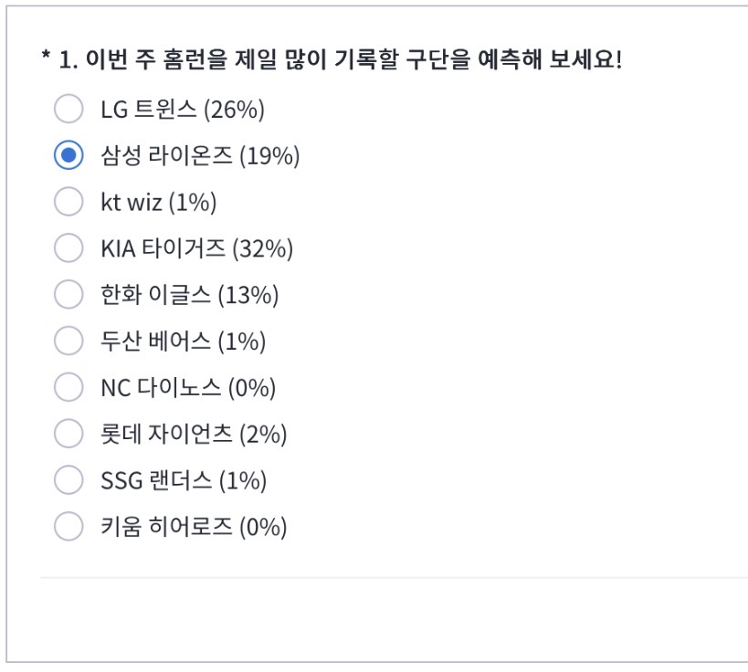Click the 키움 히어로즈 (0%) label text
This screenshot has width=748, height=672.
click(x=194, y=527)
